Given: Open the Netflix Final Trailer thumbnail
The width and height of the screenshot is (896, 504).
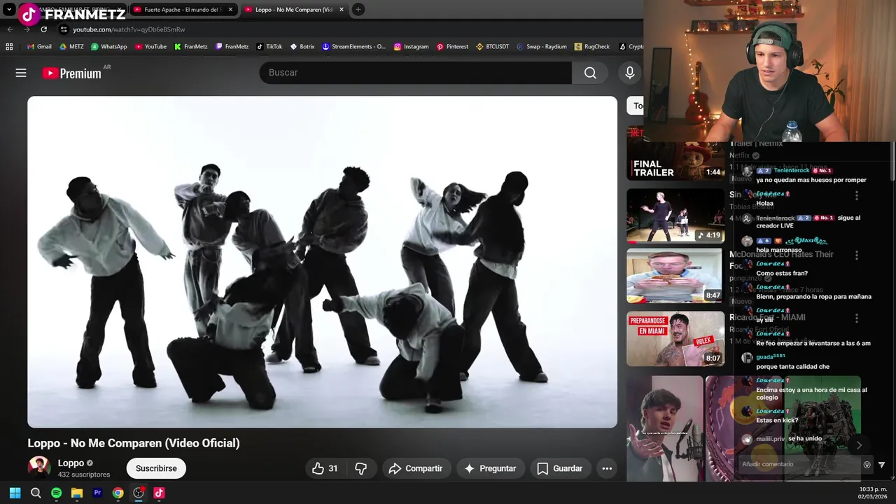Looking at the screenshot, I should (x=675, y=154).
